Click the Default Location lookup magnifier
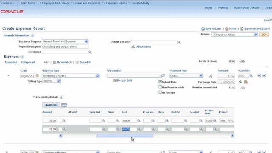272x153 pixels. click(x=179, y=42)
